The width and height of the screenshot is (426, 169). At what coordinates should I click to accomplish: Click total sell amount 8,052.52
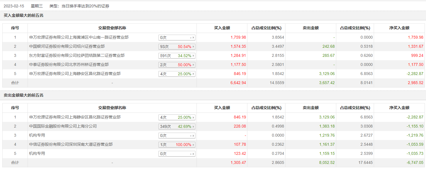(327, 162)
